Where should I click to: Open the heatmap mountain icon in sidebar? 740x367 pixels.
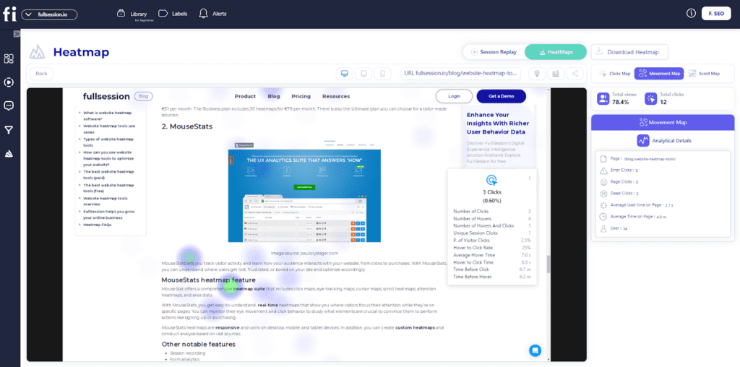pyautogui.click(x=9, y=153)
